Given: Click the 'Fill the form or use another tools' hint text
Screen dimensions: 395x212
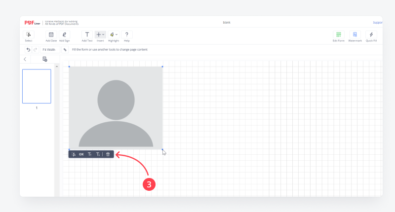Looking at the screenshot, I should pyautogui.click(x=110, y=49).
